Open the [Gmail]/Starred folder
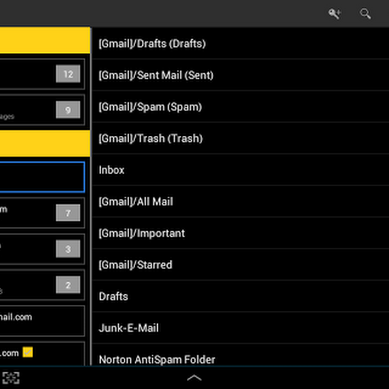This screenshot has height=389, width=389. click(240, 265)
